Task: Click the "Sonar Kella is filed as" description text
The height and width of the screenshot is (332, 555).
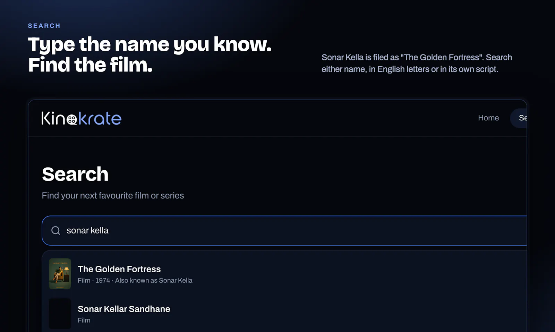Action: point(417,63)
